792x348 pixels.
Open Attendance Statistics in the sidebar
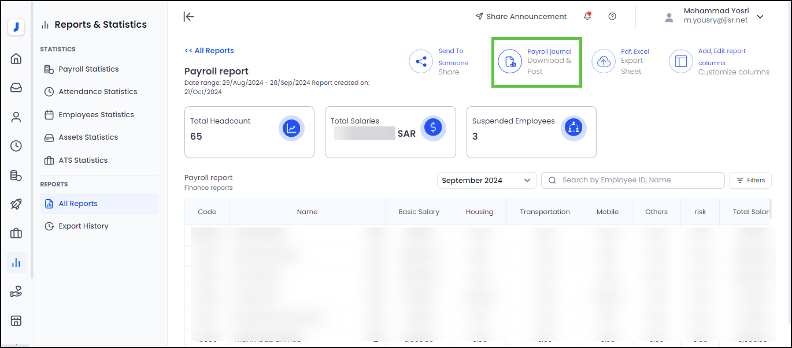coord(98,91)
